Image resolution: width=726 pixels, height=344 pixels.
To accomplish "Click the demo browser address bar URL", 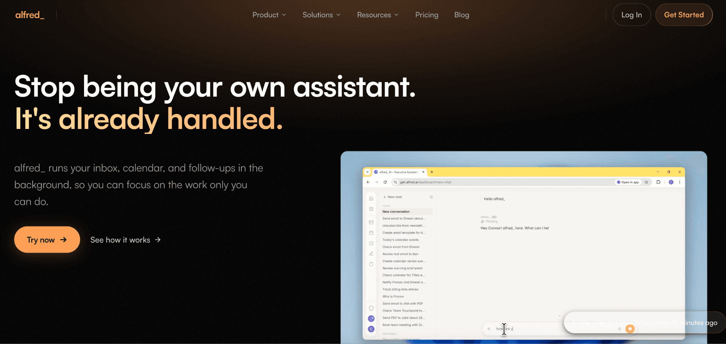I will coord(425,182).
